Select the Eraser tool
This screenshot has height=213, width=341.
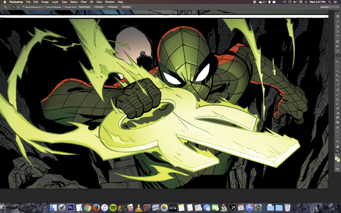point(337,108)
